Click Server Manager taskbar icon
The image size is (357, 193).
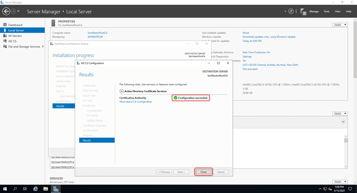[56, 189]
